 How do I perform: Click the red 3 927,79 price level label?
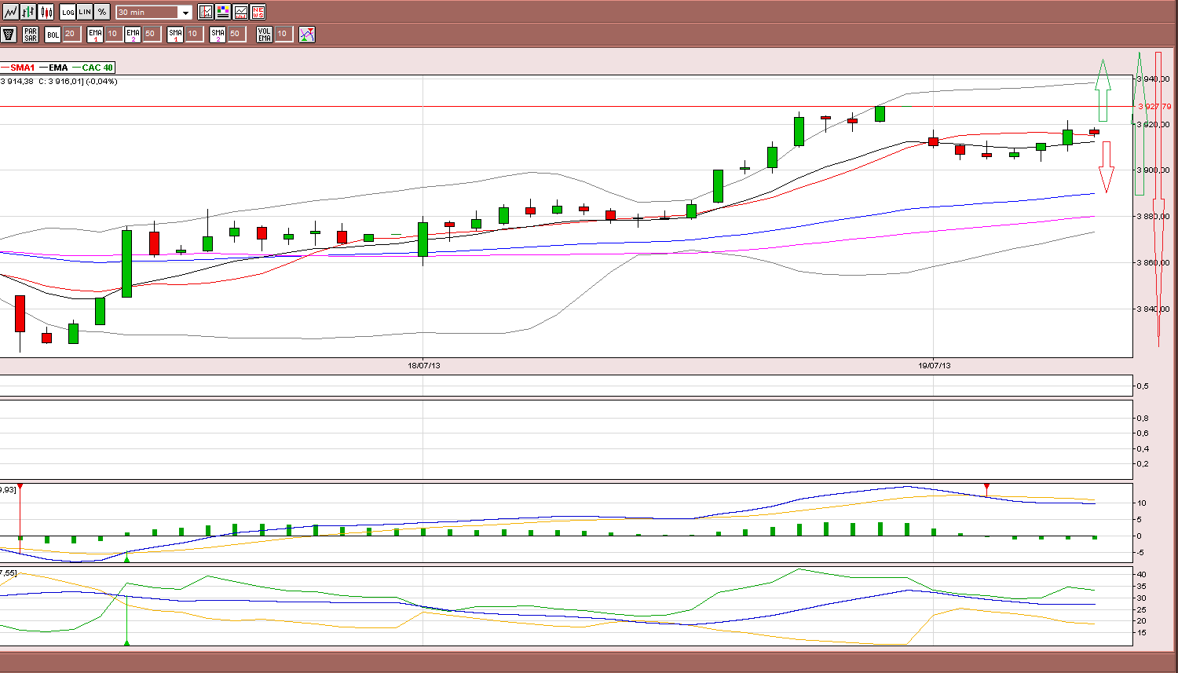[1154, 107]
